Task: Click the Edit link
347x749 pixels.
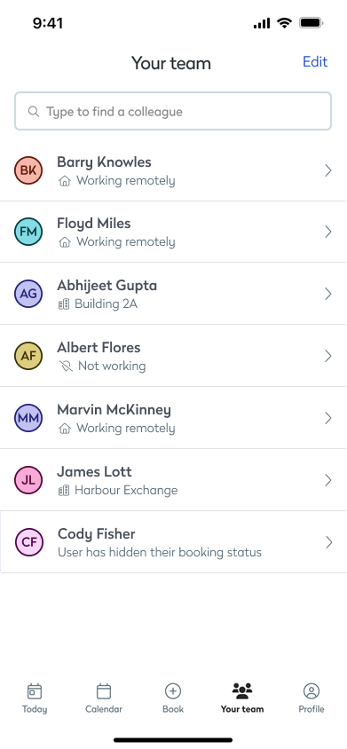Action: point(315,61)
